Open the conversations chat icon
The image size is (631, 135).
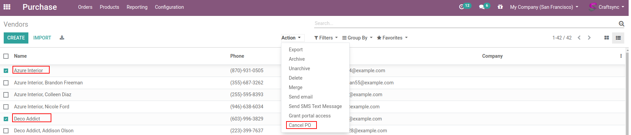[x=482, y=7]
